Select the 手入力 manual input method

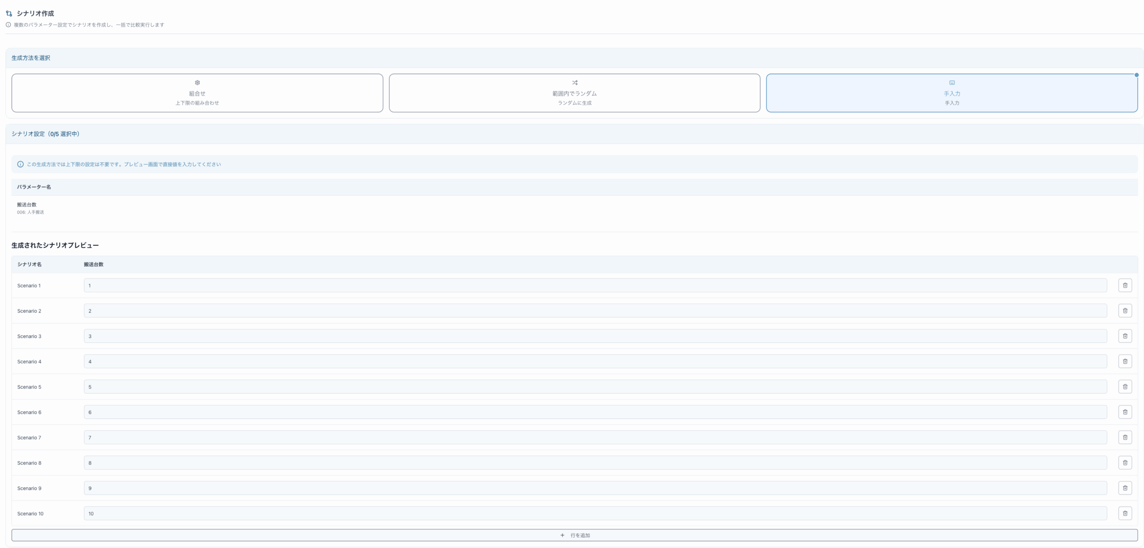[x=951, y=93]
